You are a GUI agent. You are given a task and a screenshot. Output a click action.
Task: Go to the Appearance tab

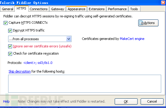[76, 9]
